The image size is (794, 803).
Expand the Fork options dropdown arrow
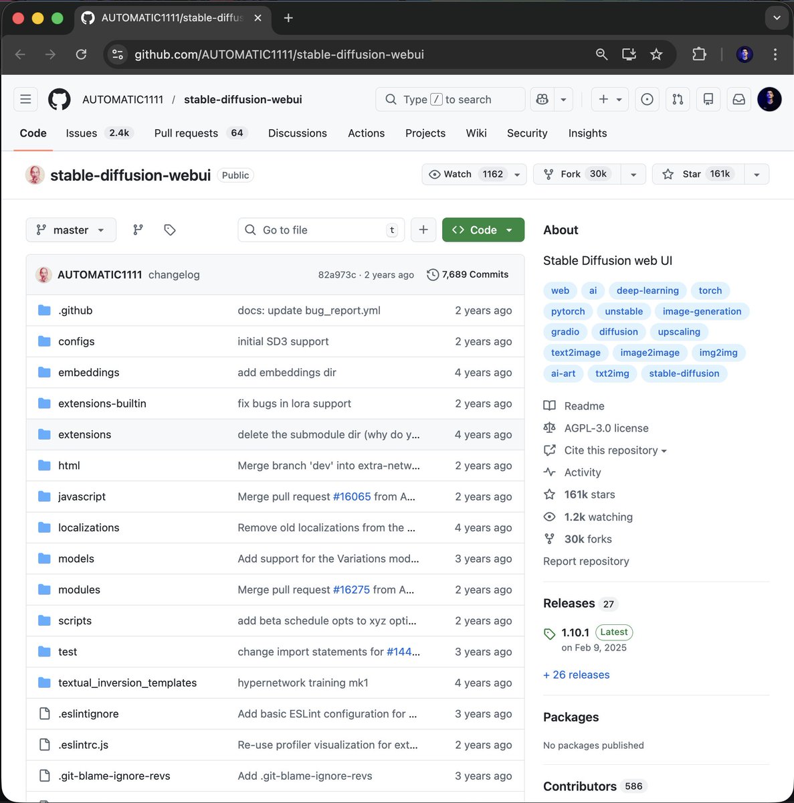(633, 175)
